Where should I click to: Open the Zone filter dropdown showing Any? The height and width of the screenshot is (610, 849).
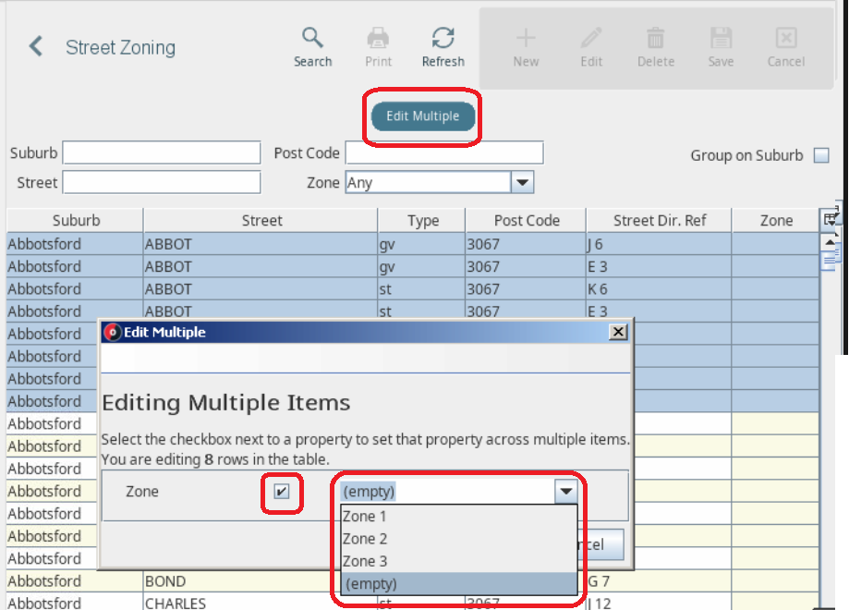tap(522, 183)
